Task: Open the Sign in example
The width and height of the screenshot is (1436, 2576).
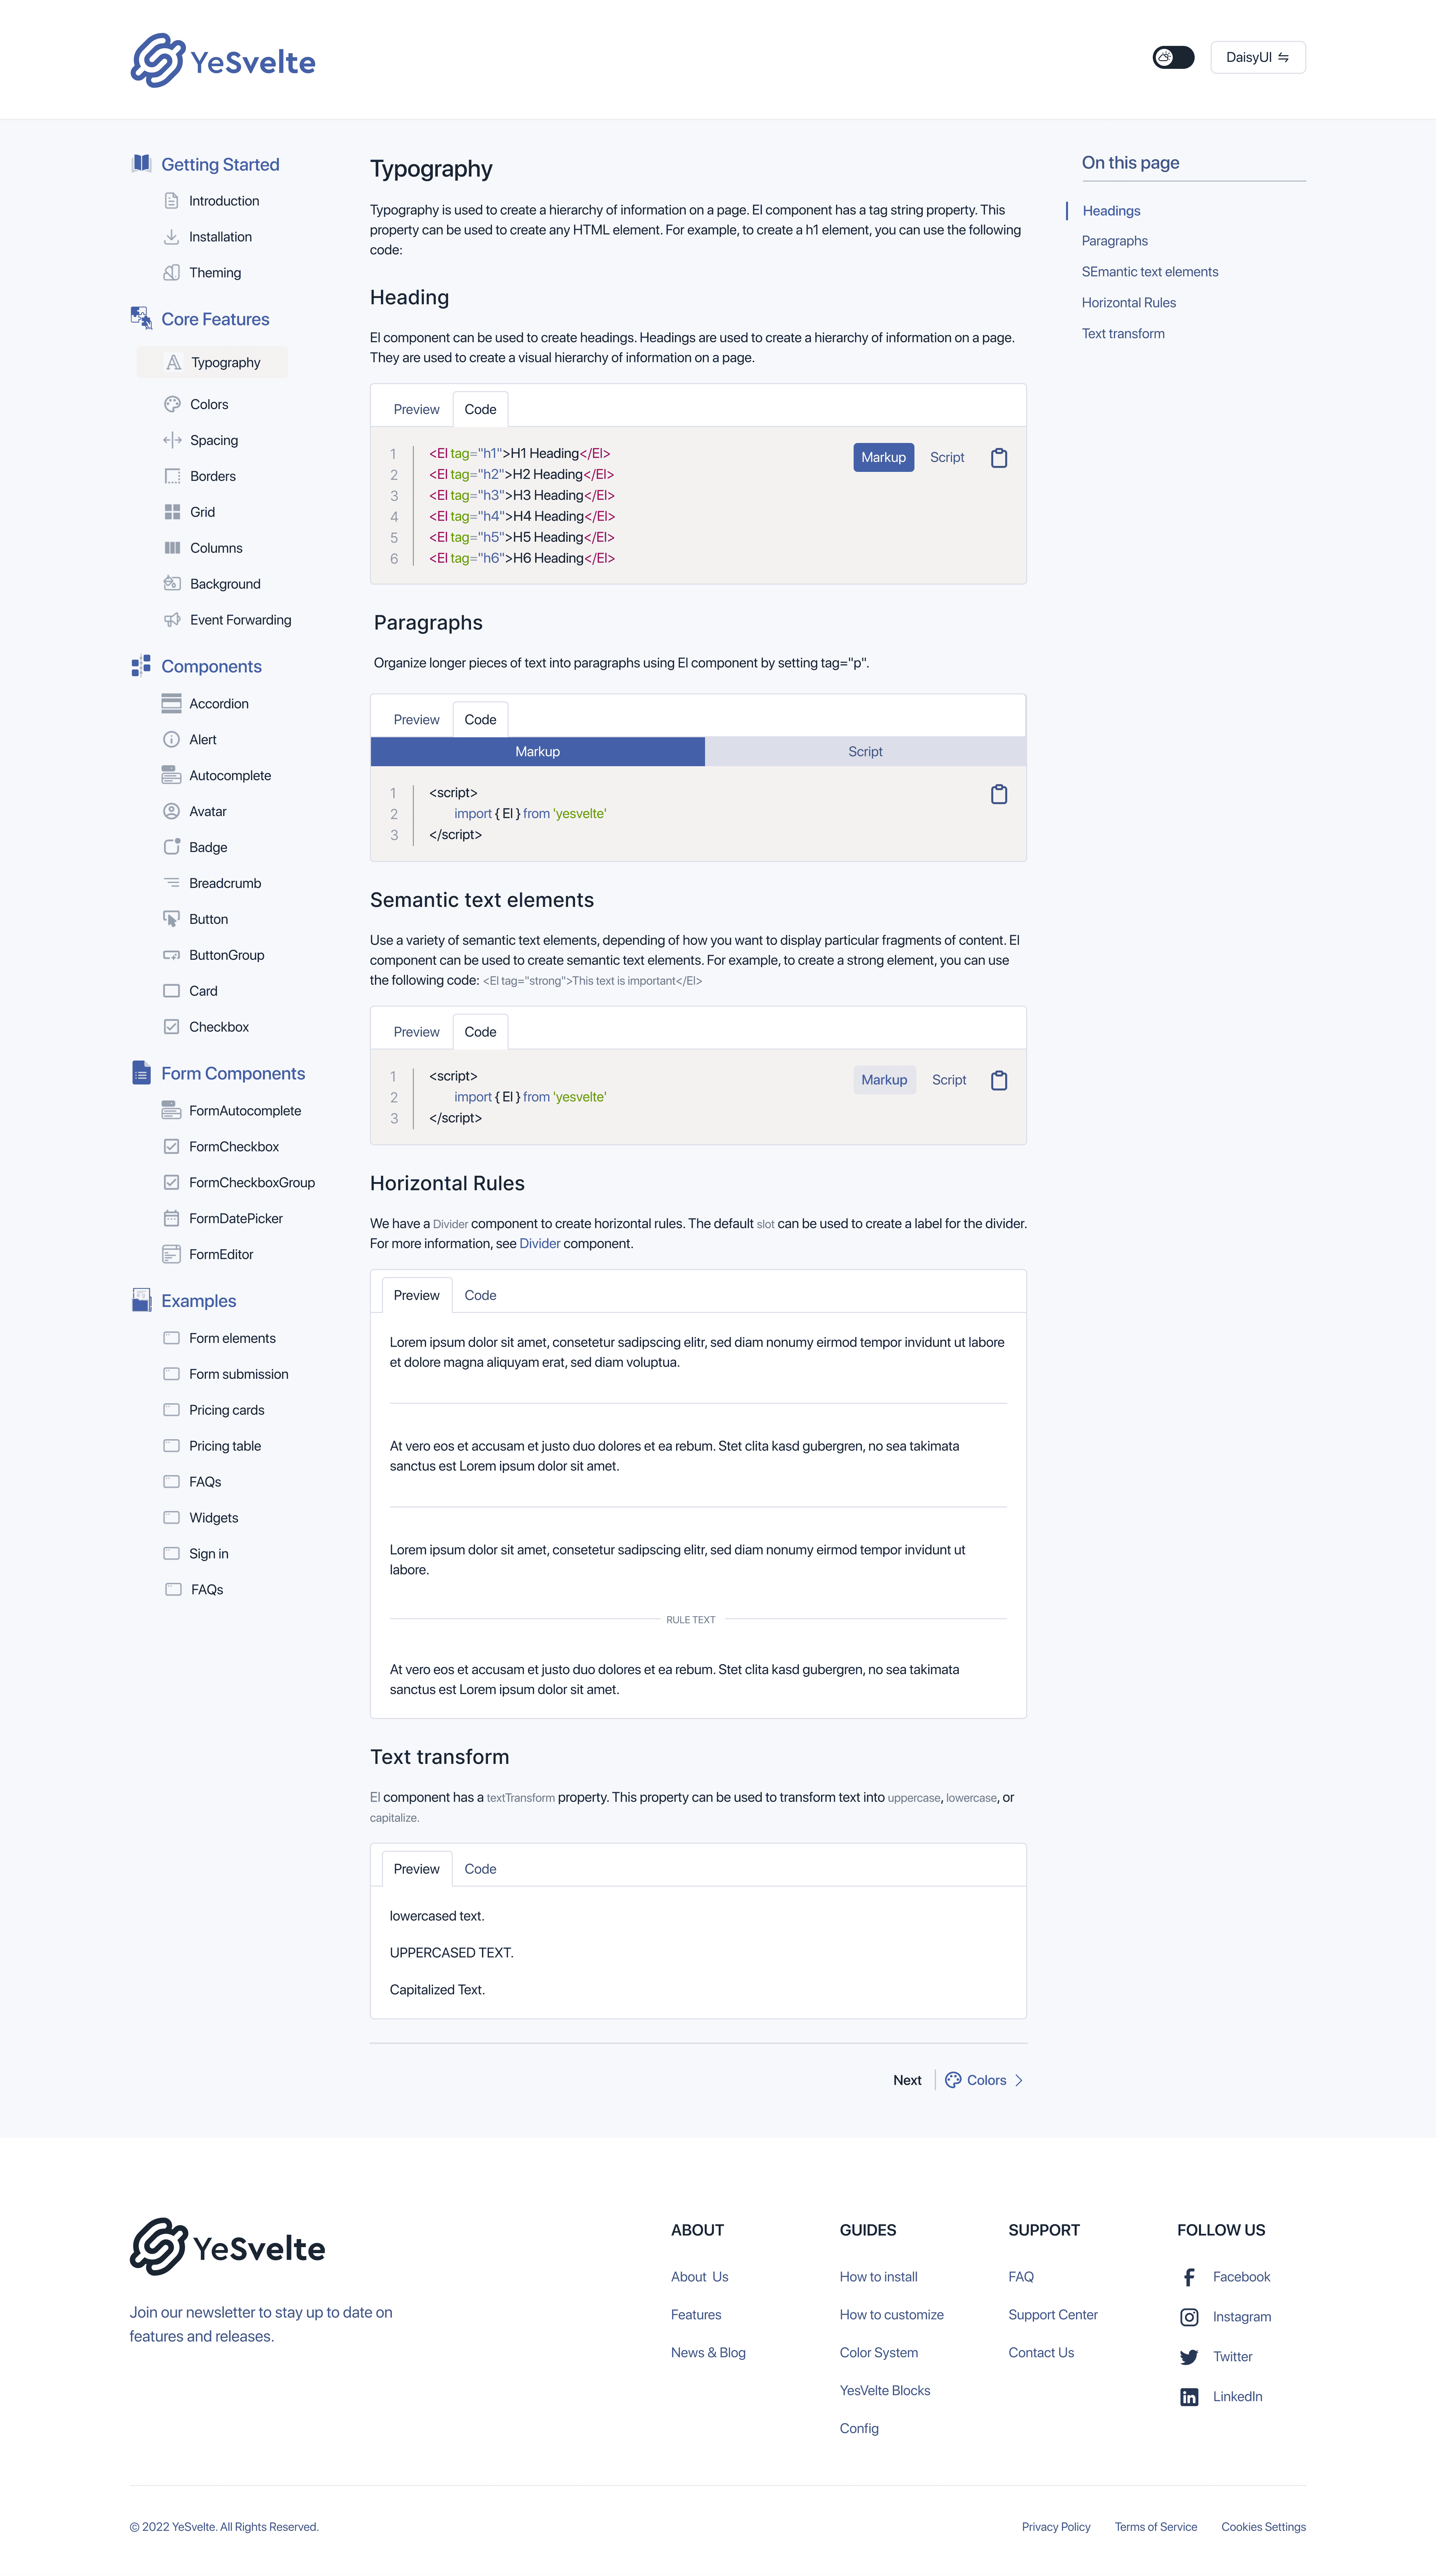Action: (x=209, y=1554)
